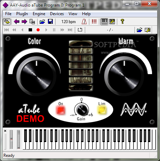Viewport: 160px width, 161px height.
Task: Click the step back single-arrow control
Action: (22, 30)
